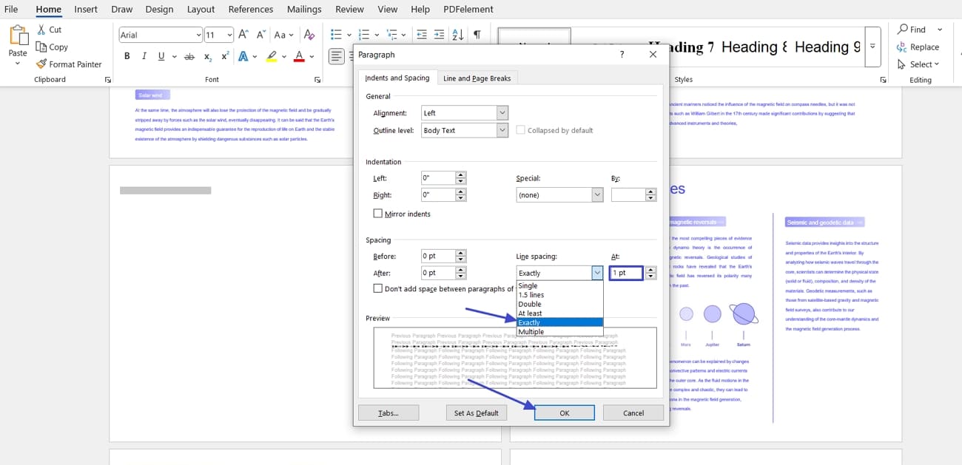Select the strikethrough icon

(189, 55)
